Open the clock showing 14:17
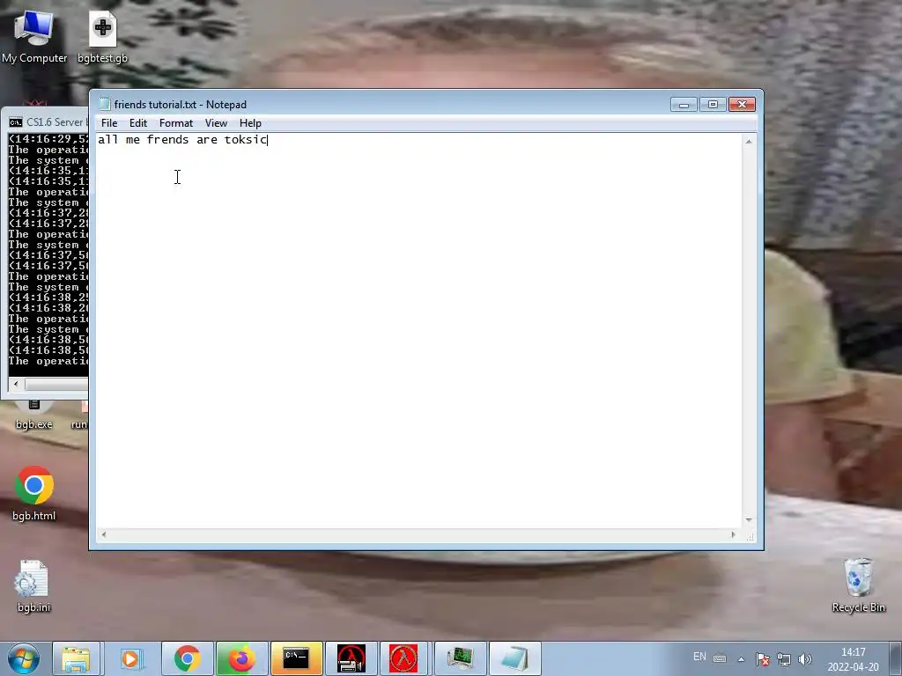This screenshot has height=676, width=902. tap(853, 659)
